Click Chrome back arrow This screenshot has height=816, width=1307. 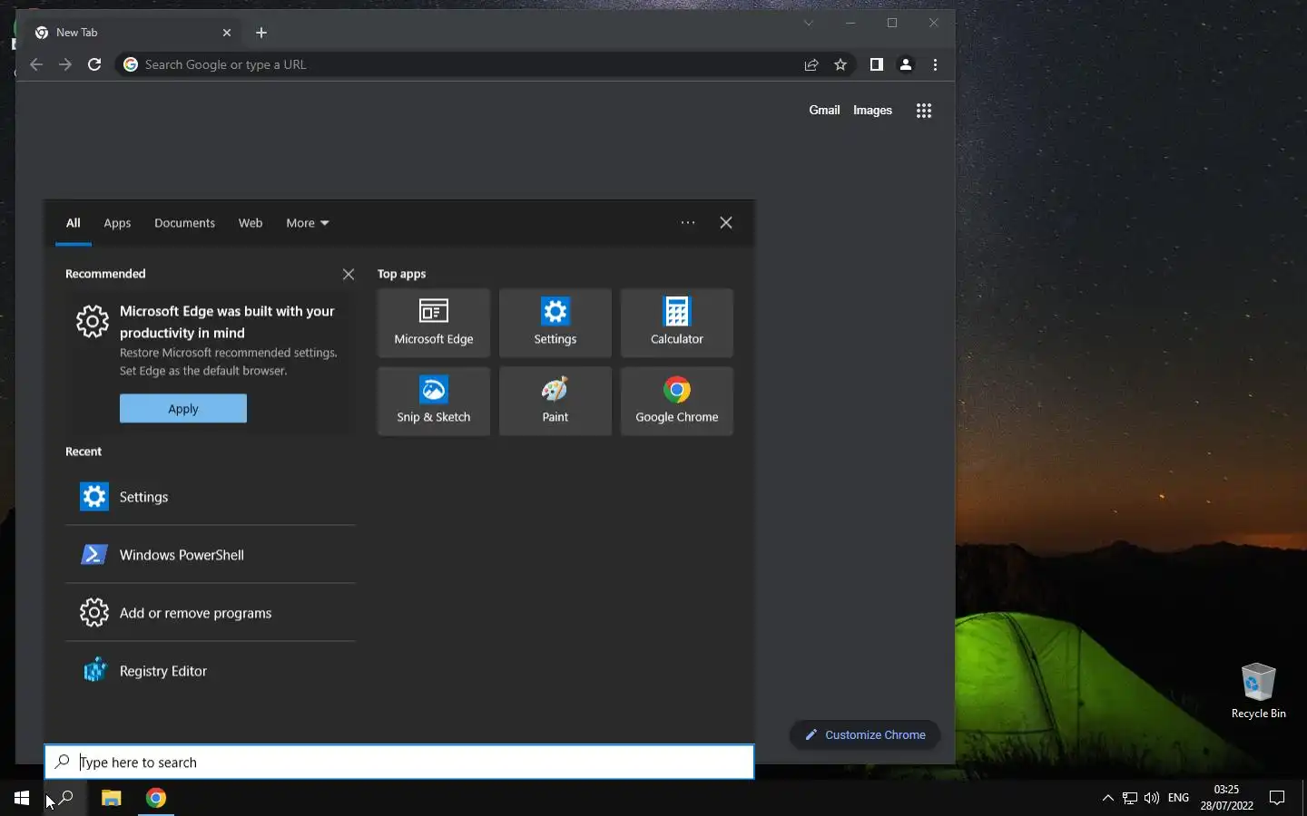(x=36, y=65)
